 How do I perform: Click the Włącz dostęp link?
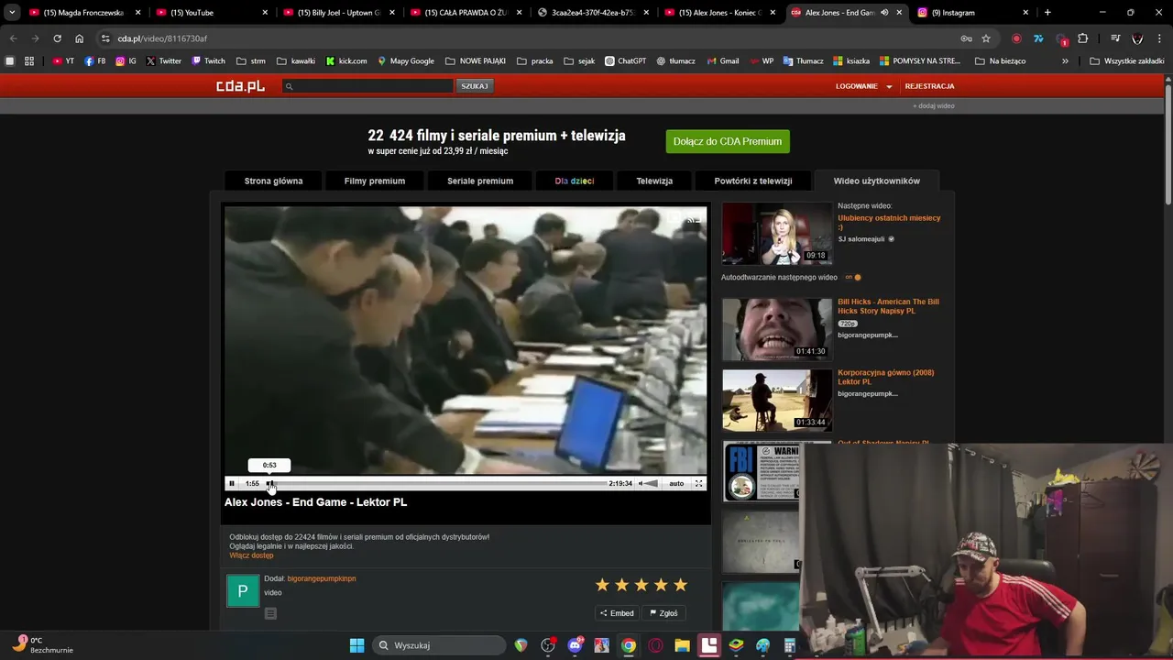[251, 555]
